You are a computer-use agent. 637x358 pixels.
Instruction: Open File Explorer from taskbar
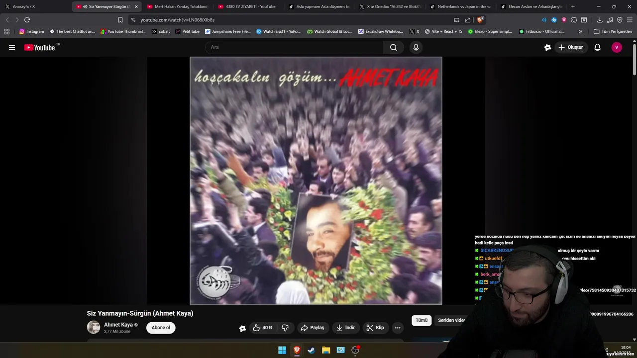326,350
